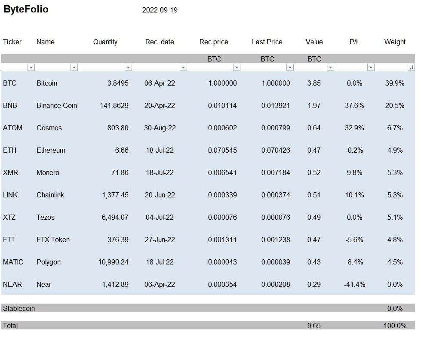This screenshot has width=421, height=338.
Task: Click the Name column header
Action: pos(46,42)
